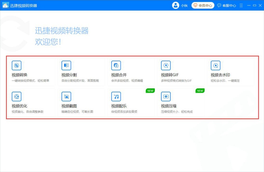Launch the 视频配乐 music icon
Viewport: 264px width, 172px height.
(116, 96)
